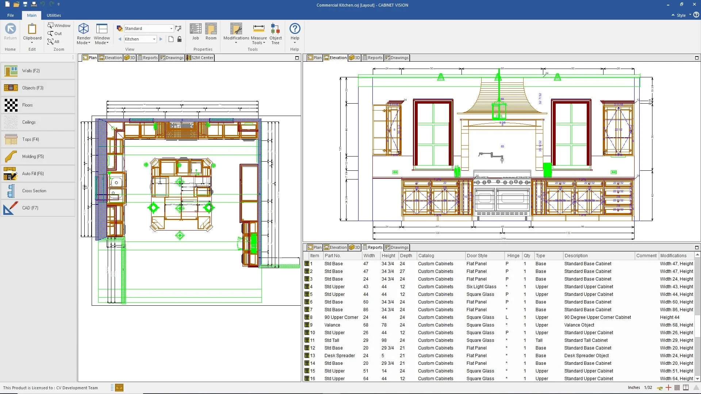
Task: Switch to the Utilities ribbon tab
Action: 54,15
